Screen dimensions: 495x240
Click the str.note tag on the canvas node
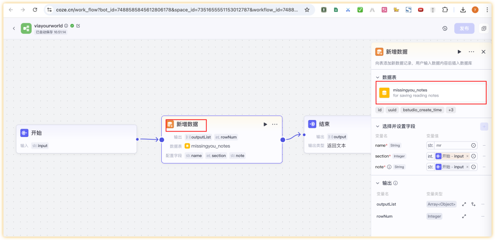click(237, 155)
